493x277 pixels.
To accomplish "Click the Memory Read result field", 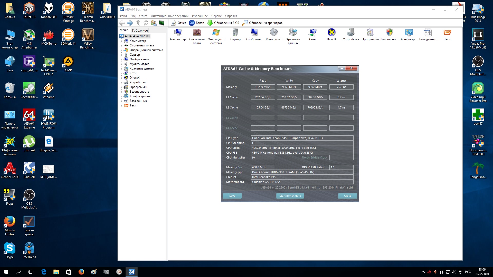I will click(x=263, y=87).
